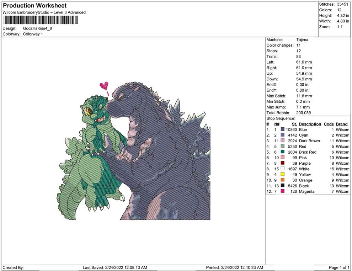The image size is (352, 271).
Task: Click the 'Production Worksheet' title
Action: tap(35, 6)
